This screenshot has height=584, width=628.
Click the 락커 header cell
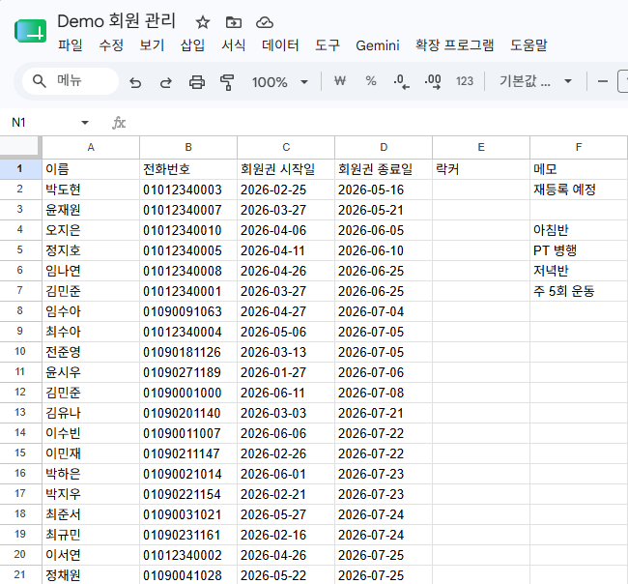[481, 169]
